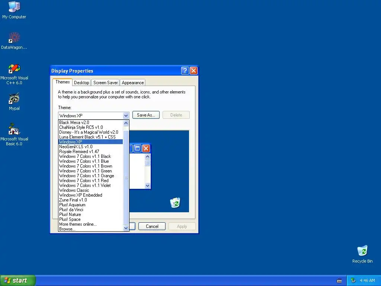Image resolution: width=381 pixels, height=286 pixels.
Task: Choose Zune Final v1.0 theme
Action: click(x=91, y=200)
